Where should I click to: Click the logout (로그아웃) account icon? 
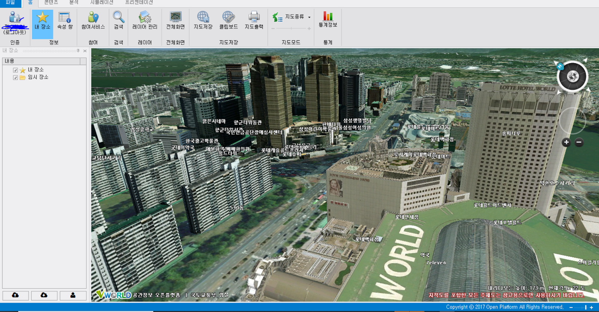tap(15, 22)
